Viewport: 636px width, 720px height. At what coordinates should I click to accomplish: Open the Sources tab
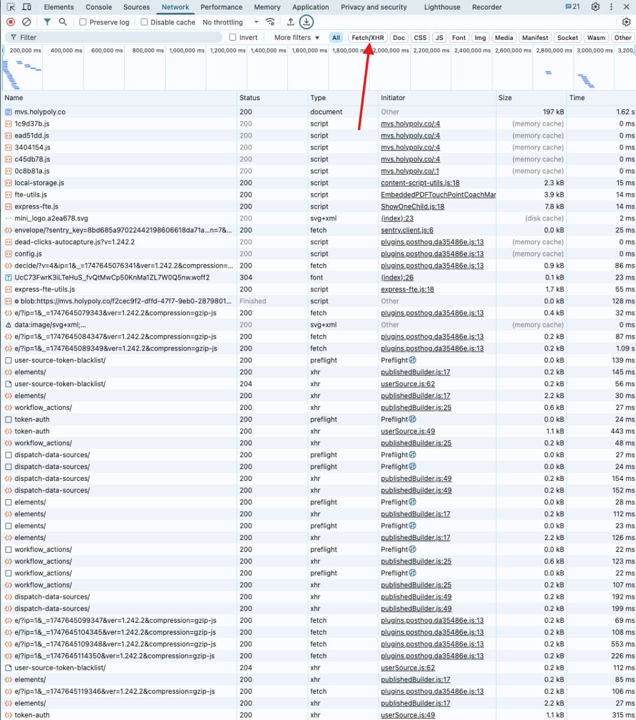click(x=136, y=7)
